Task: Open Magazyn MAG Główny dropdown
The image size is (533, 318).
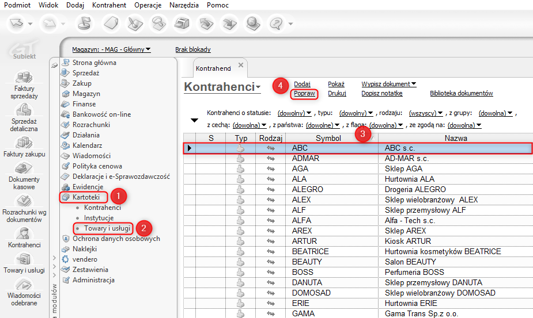Action: click(111, 49)
